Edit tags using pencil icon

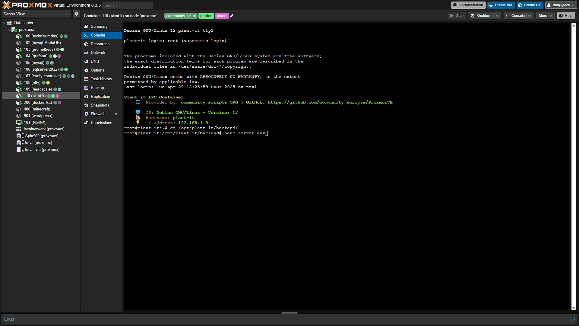[232, 16]
